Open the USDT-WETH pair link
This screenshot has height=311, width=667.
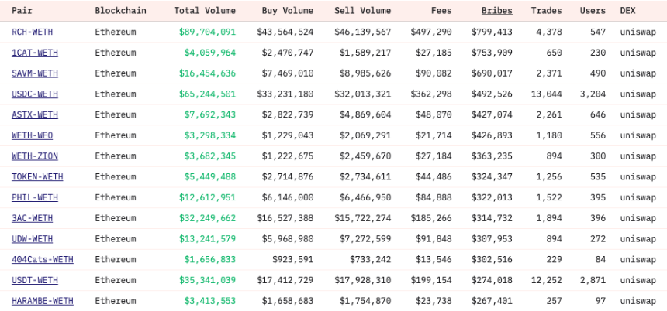pyautogui.click(x=35, y=280)
